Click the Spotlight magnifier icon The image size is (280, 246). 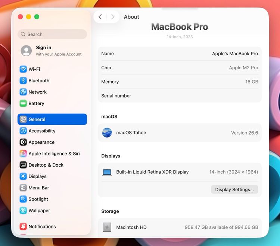pyautogui.click(x=23, y=199)
